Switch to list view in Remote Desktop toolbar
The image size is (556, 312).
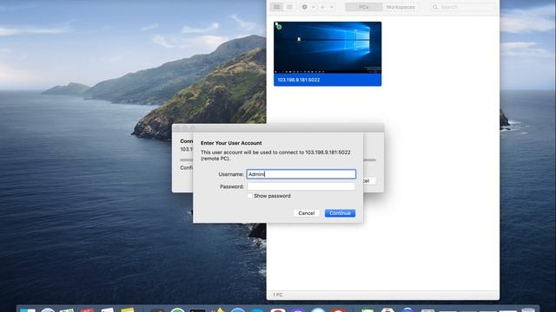289,7
